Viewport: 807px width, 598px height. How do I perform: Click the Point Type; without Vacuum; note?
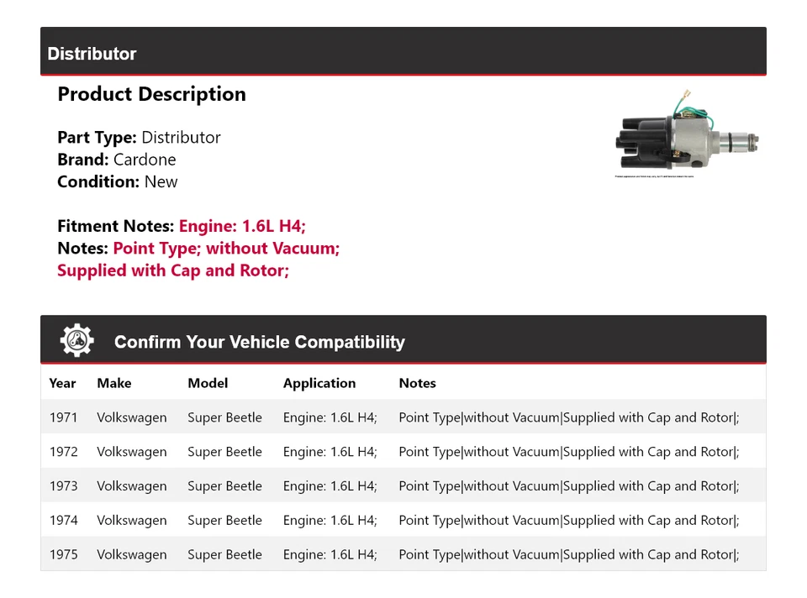pos(226,249)
